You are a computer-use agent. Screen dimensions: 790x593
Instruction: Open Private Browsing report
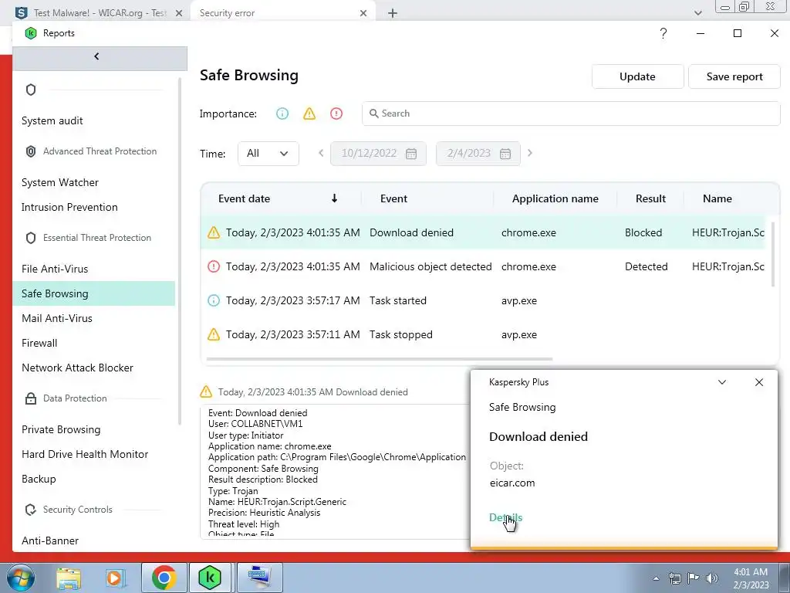point(61,429)
